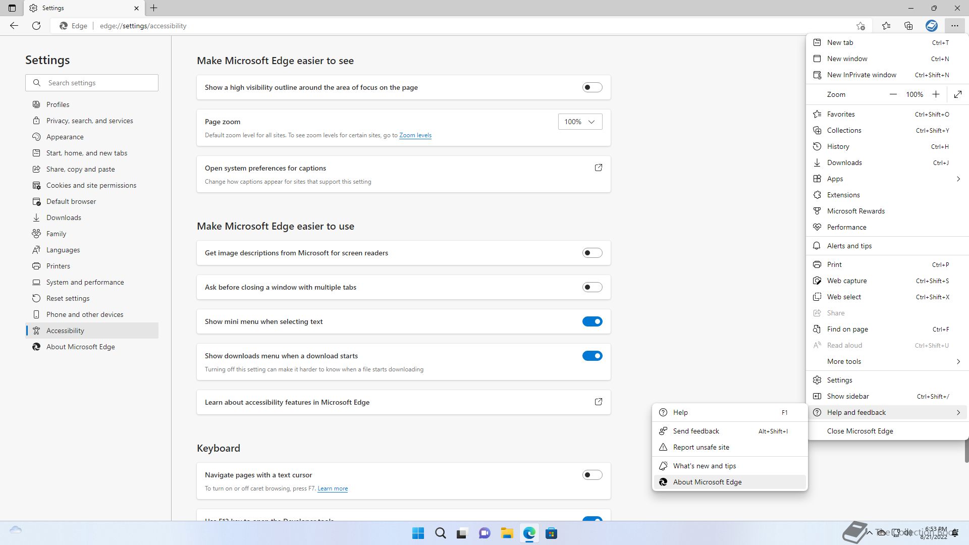
Task: Click the Learn more link for caret browsing
Action: [333, 488]
